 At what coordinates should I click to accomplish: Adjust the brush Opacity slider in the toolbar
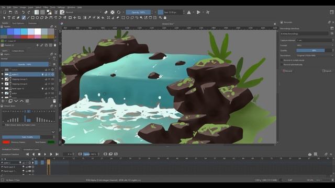(138, 13)
